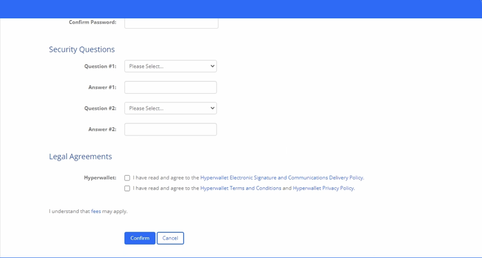The width and height of the screenshot is (482, 258).
Task: Open the Question #1 dropdown
Action: pyautogui.click(x=170, y=66)
